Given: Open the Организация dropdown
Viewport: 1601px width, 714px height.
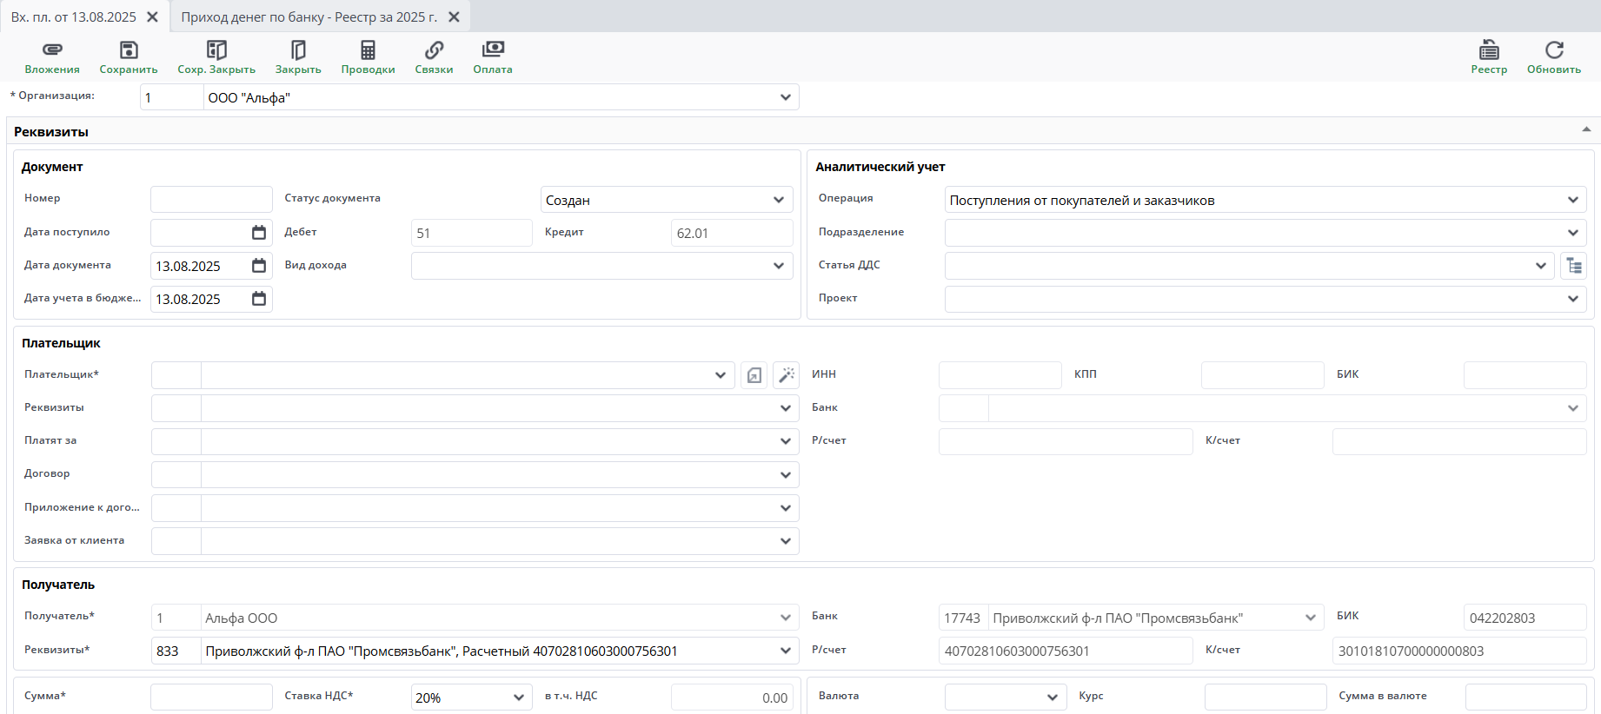Looking at the screenshot, I should point(786,97).
